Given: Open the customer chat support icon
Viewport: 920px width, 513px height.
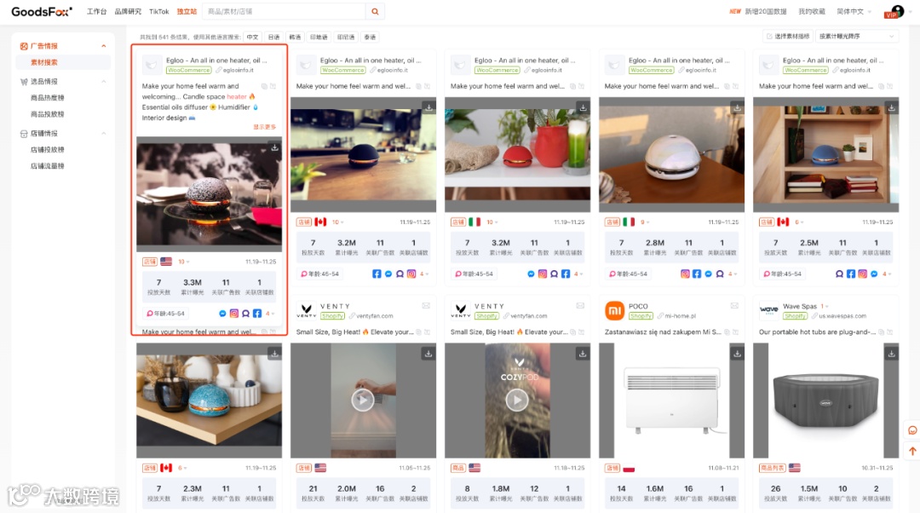Looking at the screenshot, I should click(912, 430).
